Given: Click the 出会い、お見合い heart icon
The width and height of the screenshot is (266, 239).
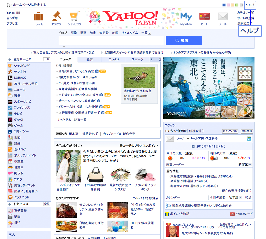Looking at the screenshot, I should (10, 191).
